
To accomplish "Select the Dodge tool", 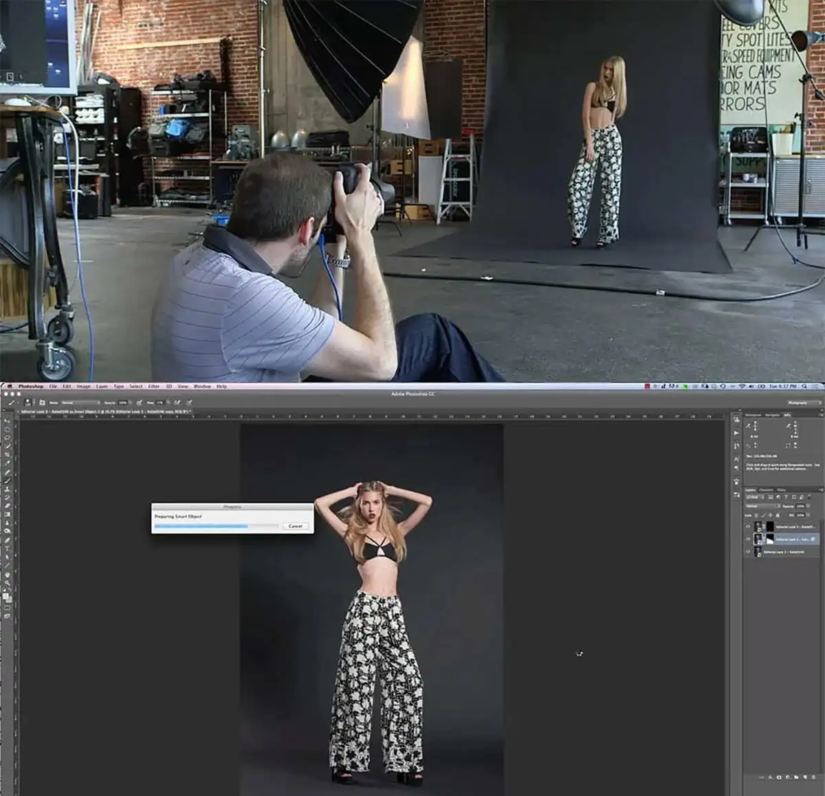I will point(8,532).
